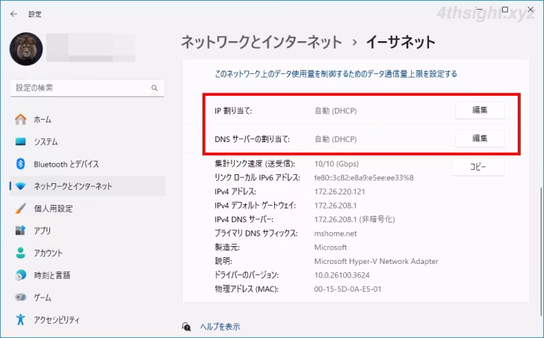
Task: Open アプリ settings category
Action: coord(42,231)
